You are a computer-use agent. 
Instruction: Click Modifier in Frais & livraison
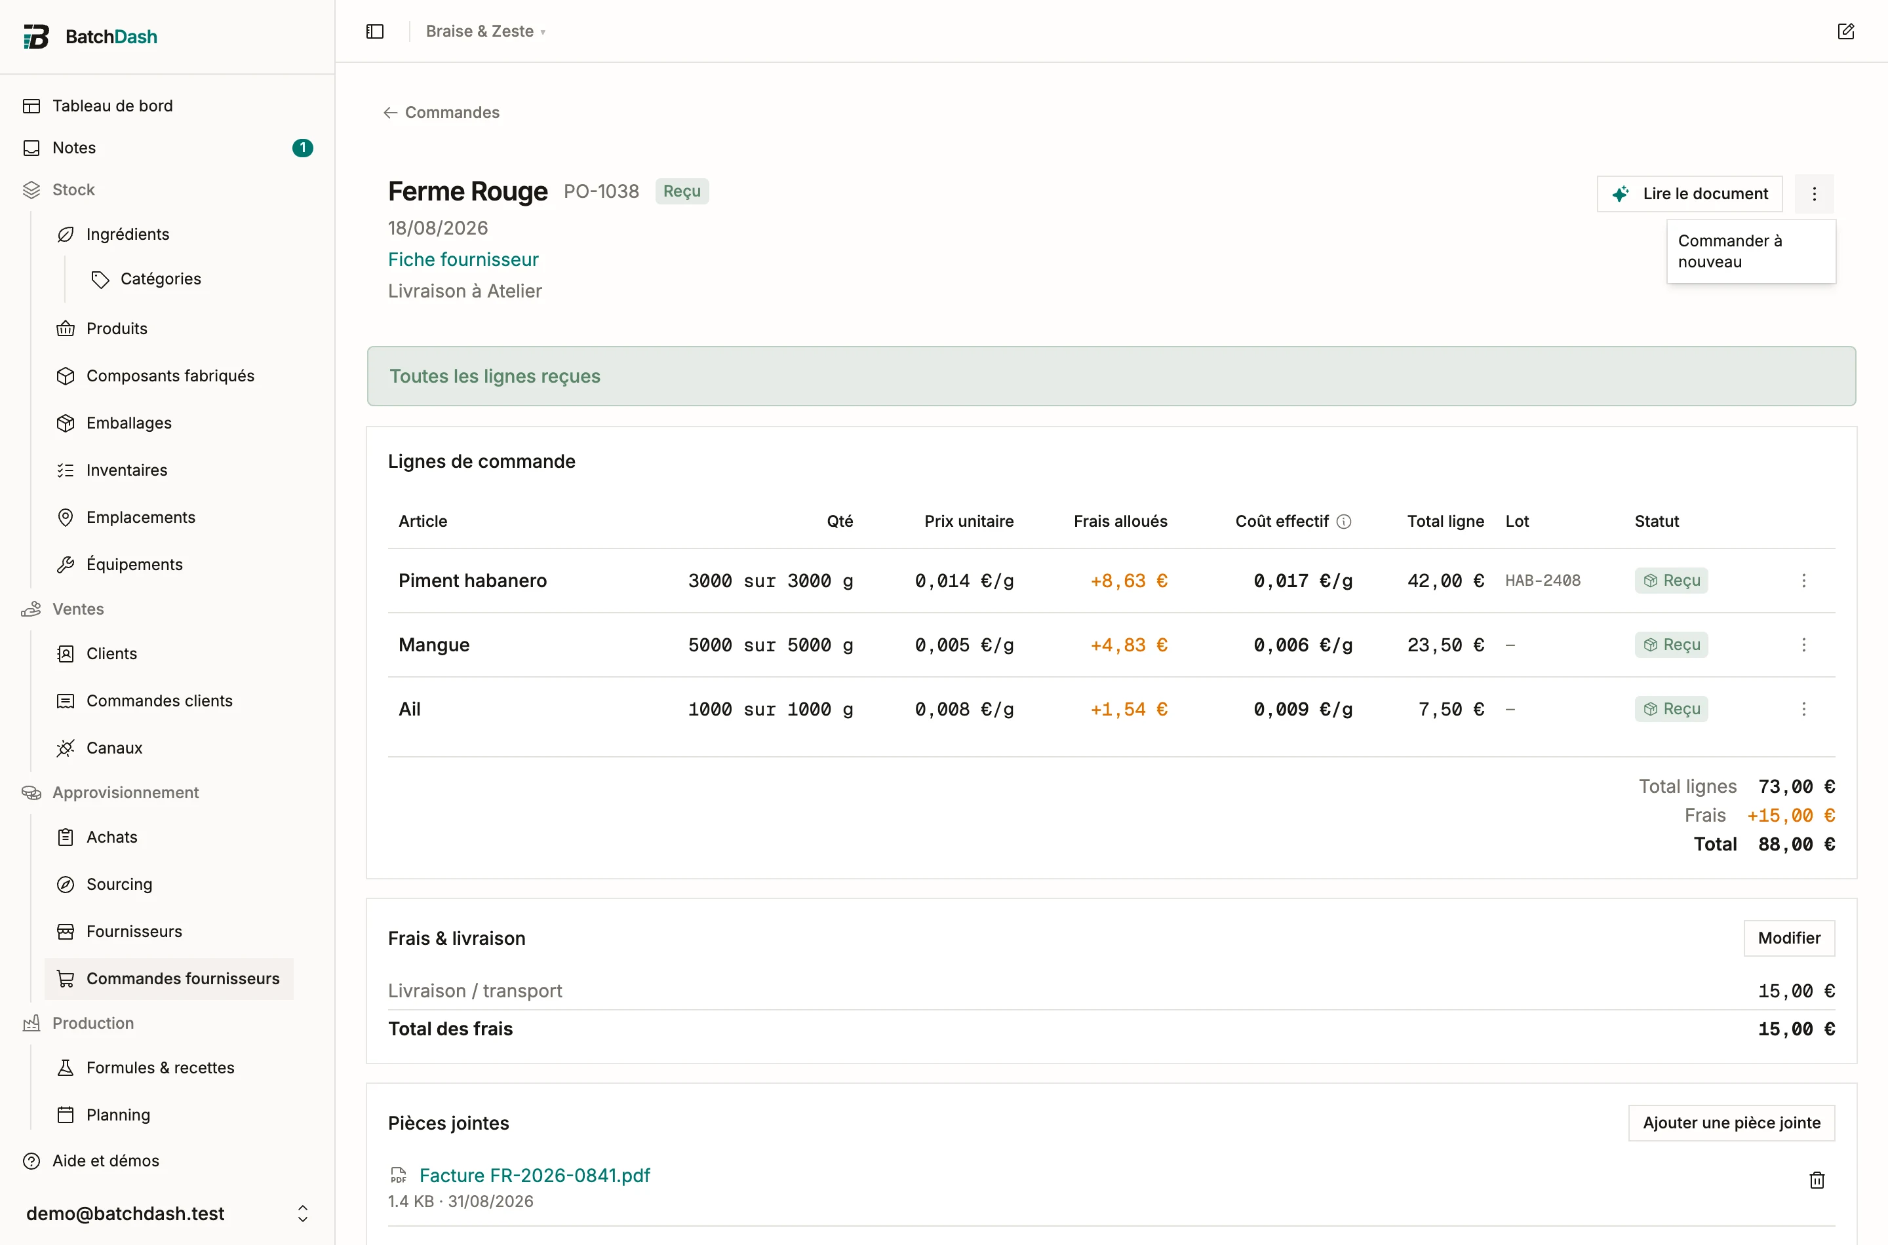[1789, 938]
